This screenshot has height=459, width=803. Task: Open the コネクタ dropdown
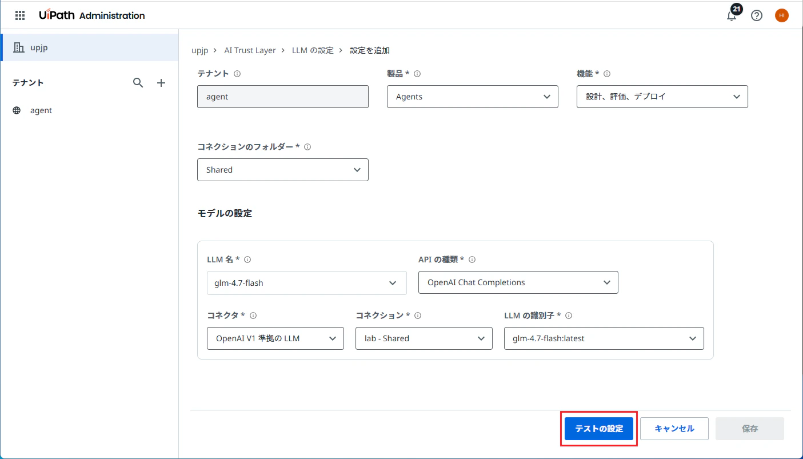[275, 338]
